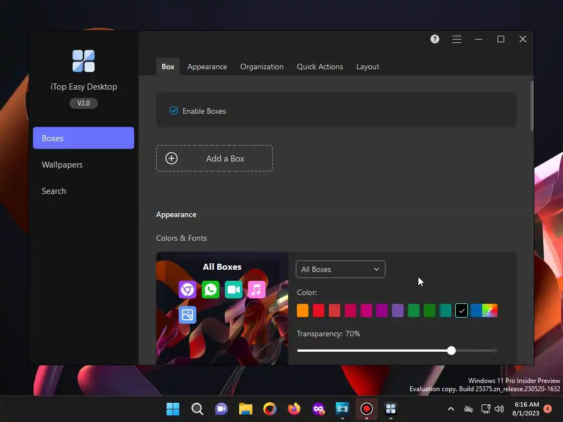Open the help question mark icon
This screenshot has height=422, width=563.
tap(434, 39)
